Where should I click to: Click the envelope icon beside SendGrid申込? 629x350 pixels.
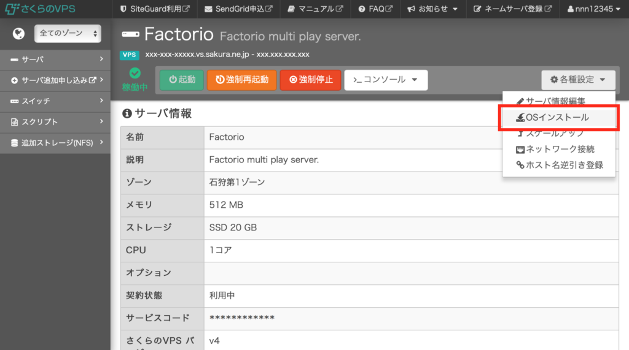point(208,9)
